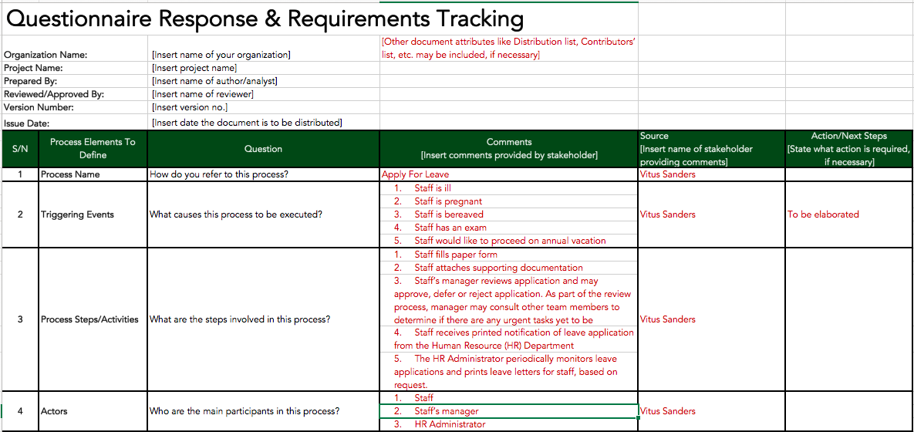Select the 'Process Elements To Define' header
Viewport: 914px width, 432px height.
tap(93, 149)
